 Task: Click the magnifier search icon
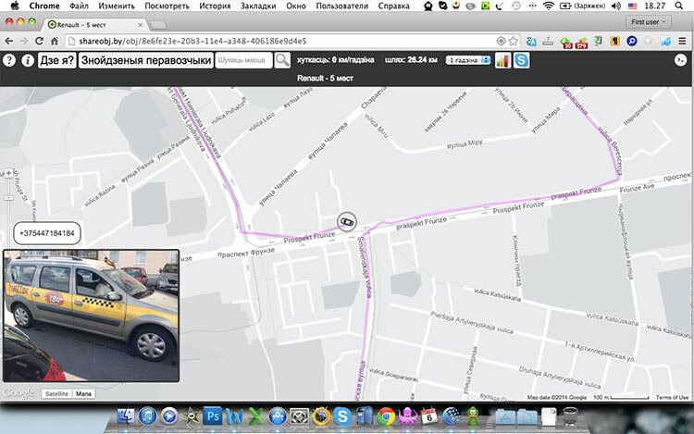[x=282, y=60]
